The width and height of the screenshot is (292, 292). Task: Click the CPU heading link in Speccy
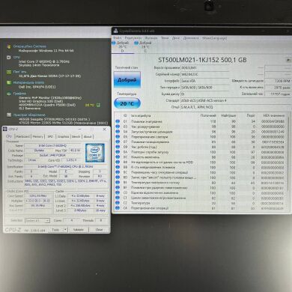16,57
